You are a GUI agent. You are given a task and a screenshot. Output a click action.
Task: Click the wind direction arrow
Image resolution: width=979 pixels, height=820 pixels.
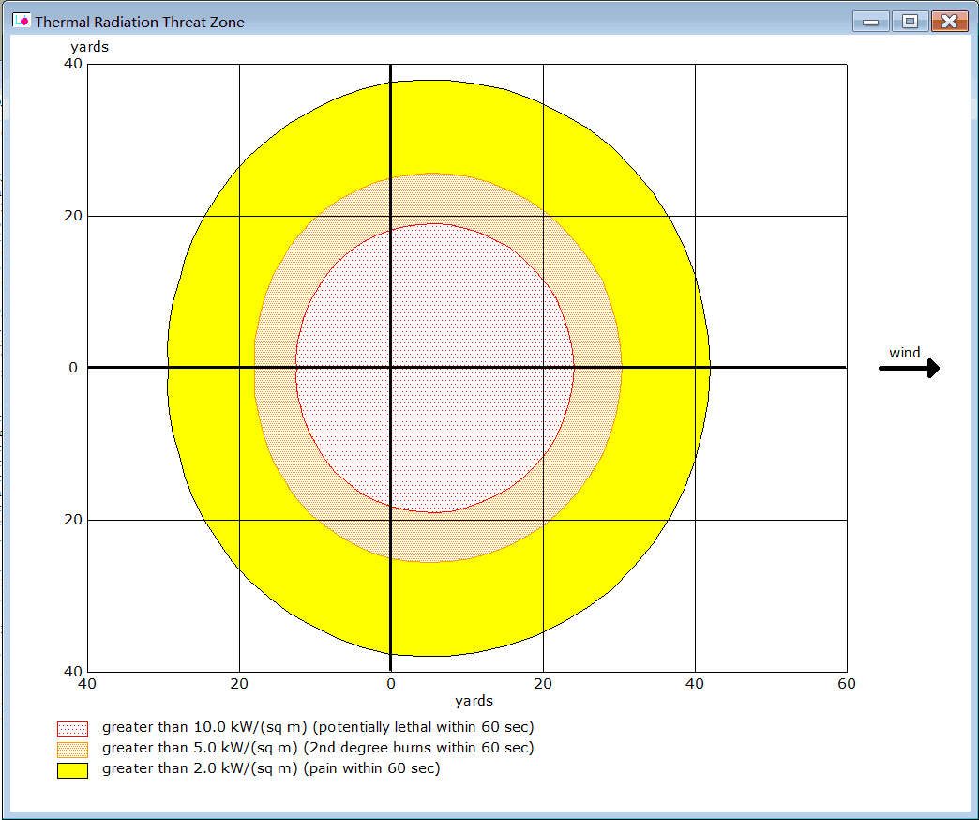click(909, 368)
